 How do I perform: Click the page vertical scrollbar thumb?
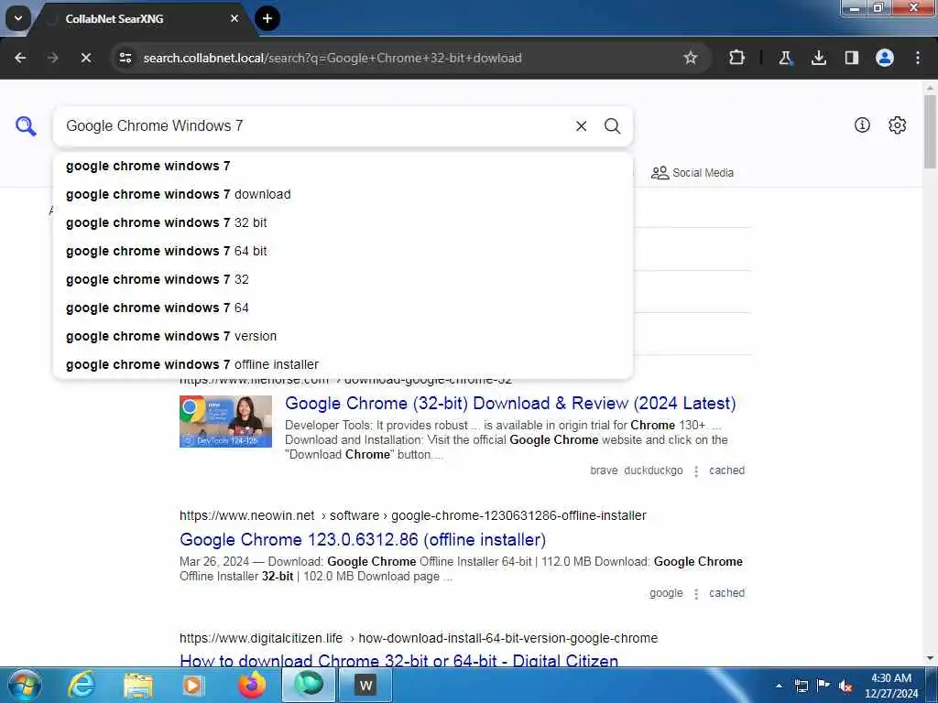click(x=930, y=132)
